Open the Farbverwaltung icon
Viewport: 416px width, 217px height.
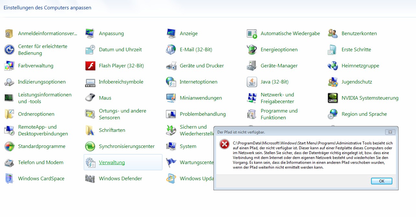(9, 65)
